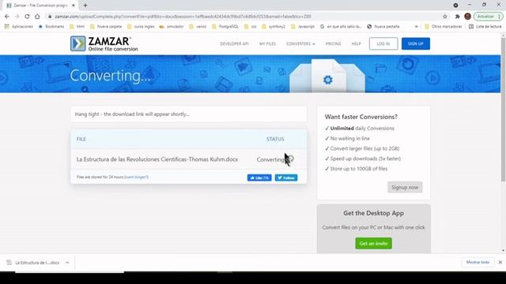Viewport: 506px width, 284px height.
Task: Open the Bookmarks star folder
Action: [x=51, y=26]
